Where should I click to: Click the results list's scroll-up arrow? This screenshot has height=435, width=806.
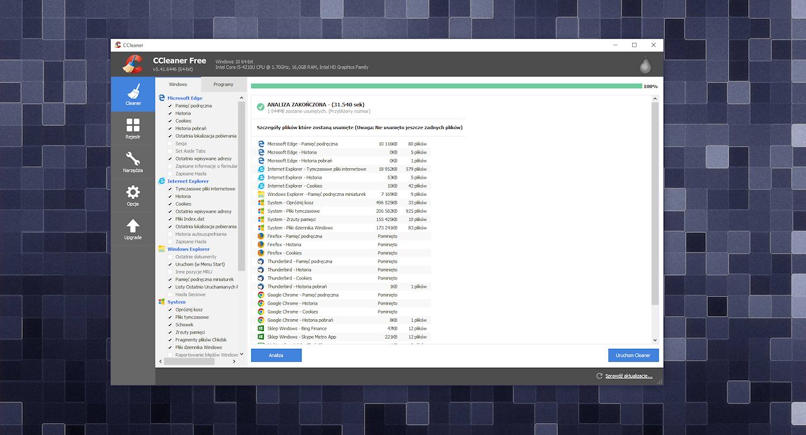click(655, 99)
